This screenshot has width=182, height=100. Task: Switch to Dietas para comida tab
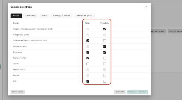click(x=62, y=16)
